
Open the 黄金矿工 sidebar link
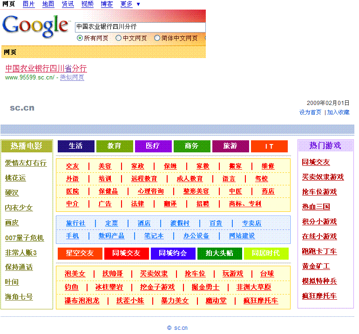pyautogui.click(x=316, y=266)
